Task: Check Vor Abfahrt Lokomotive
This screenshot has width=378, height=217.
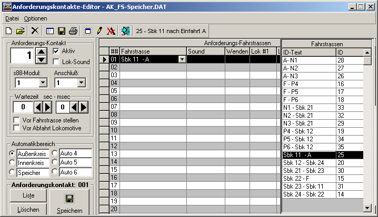Action: click(17, 128)
